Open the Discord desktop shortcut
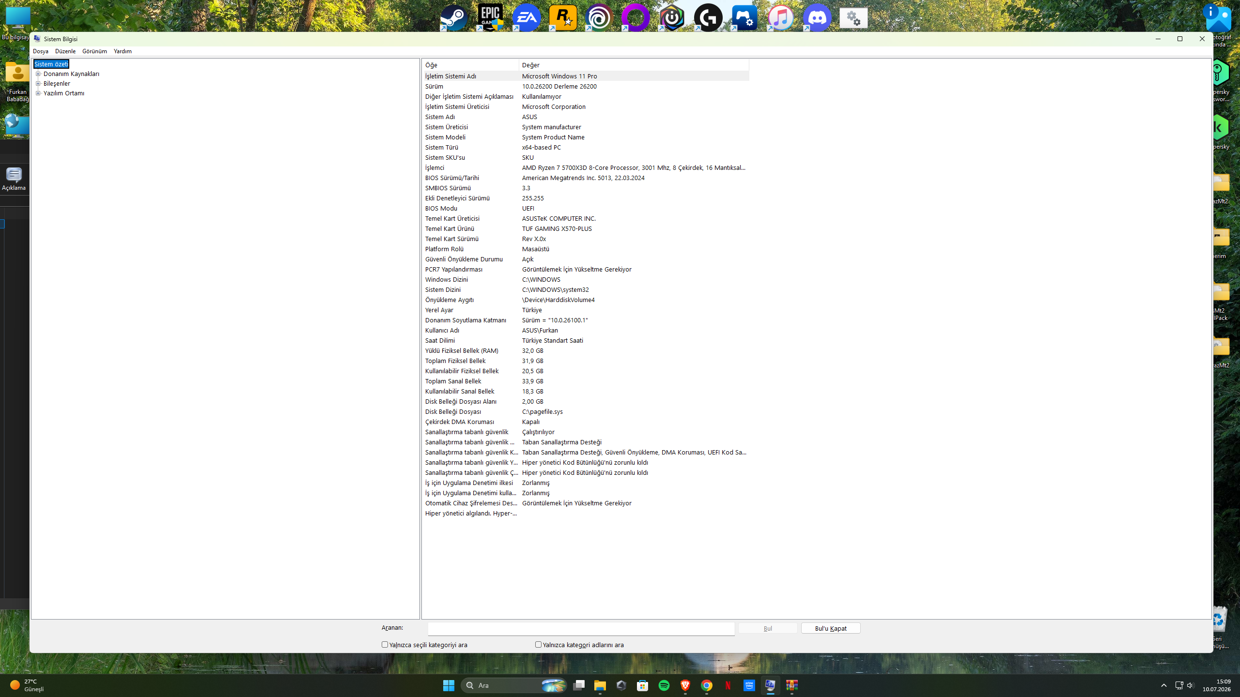1240x697 pixels. point(817,18)
